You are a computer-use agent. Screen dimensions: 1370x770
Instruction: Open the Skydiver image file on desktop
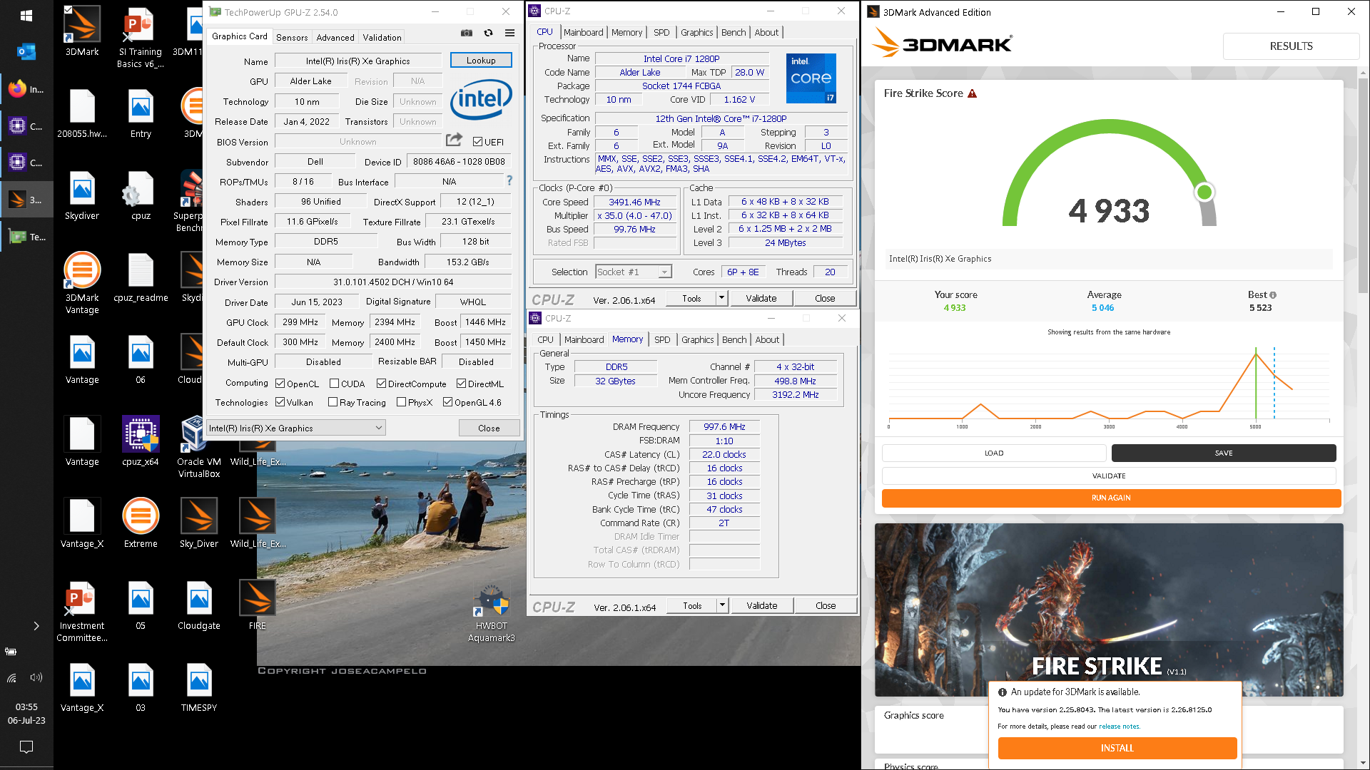click(x=82, y=195)
